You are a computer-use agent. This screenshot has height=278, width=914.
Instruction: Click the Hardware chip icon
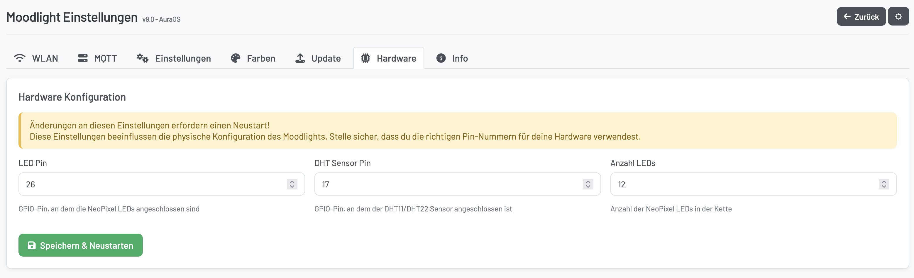365,58
